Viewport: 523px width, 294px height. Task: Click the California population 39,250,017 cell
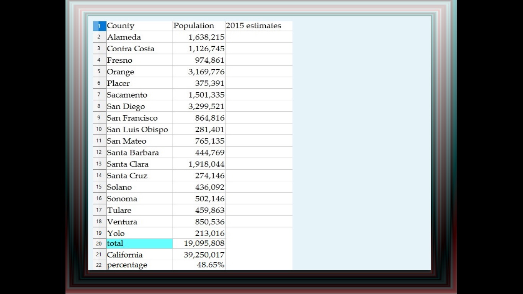(x=204, y=255)
